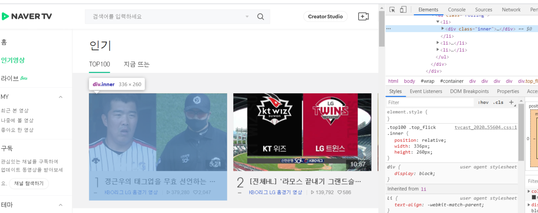Open video title 정근우의 태그업을 무효 선언하는
The height and width of the screenshot is (213, 538).
(160, 181)
